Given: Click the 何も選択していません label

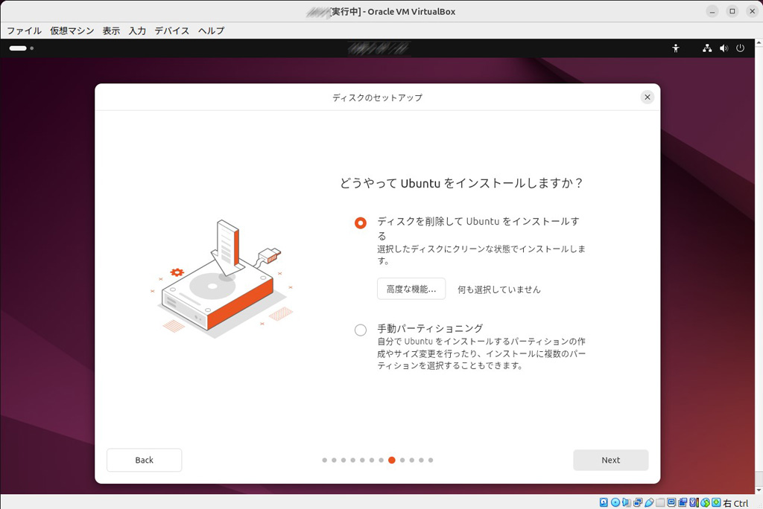Looking at the screenshot, I should pos(498,289).
